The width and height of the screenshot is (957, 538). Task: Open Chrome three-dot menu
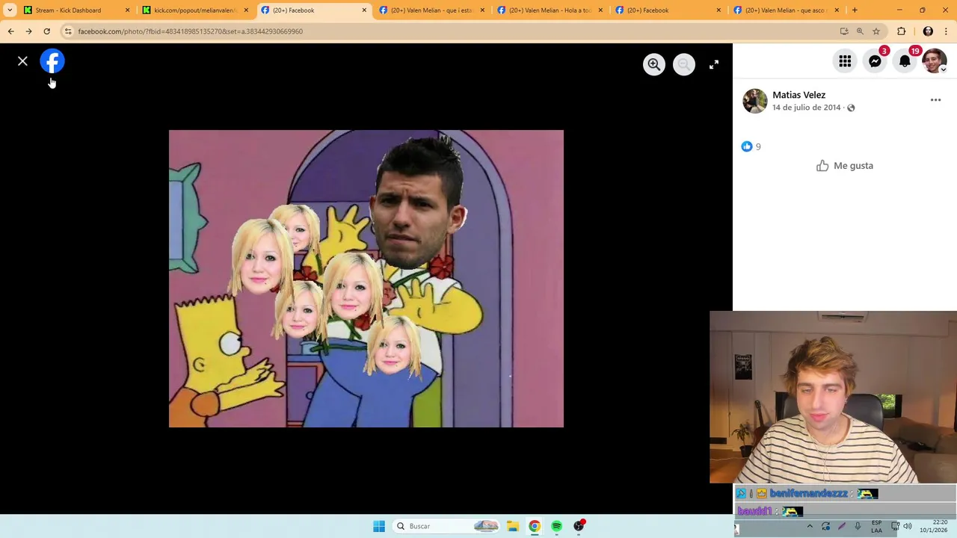[x=946, y=31]
